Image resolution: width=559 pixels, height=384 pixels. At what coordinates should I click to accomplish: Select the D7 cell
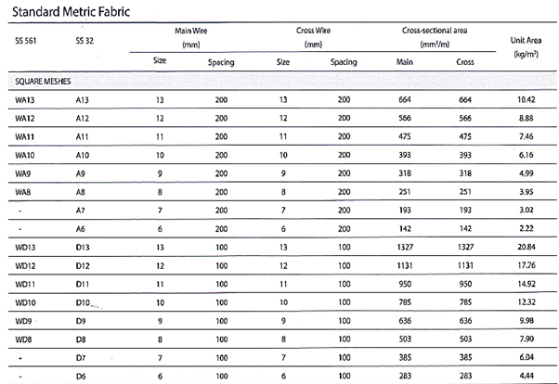click(x=81, y=357)
